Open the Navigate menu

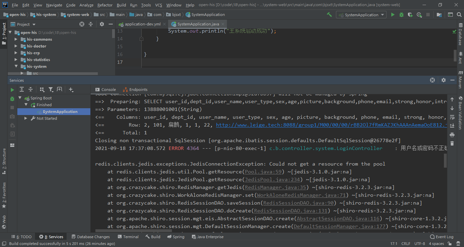pyautogui.click(x=54, y=5)
